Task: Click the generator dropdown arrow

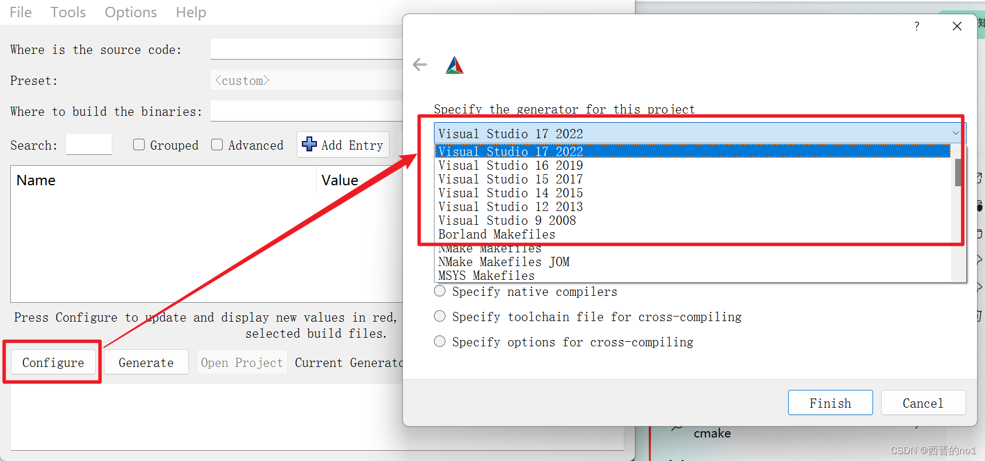Action: point(956,134)
